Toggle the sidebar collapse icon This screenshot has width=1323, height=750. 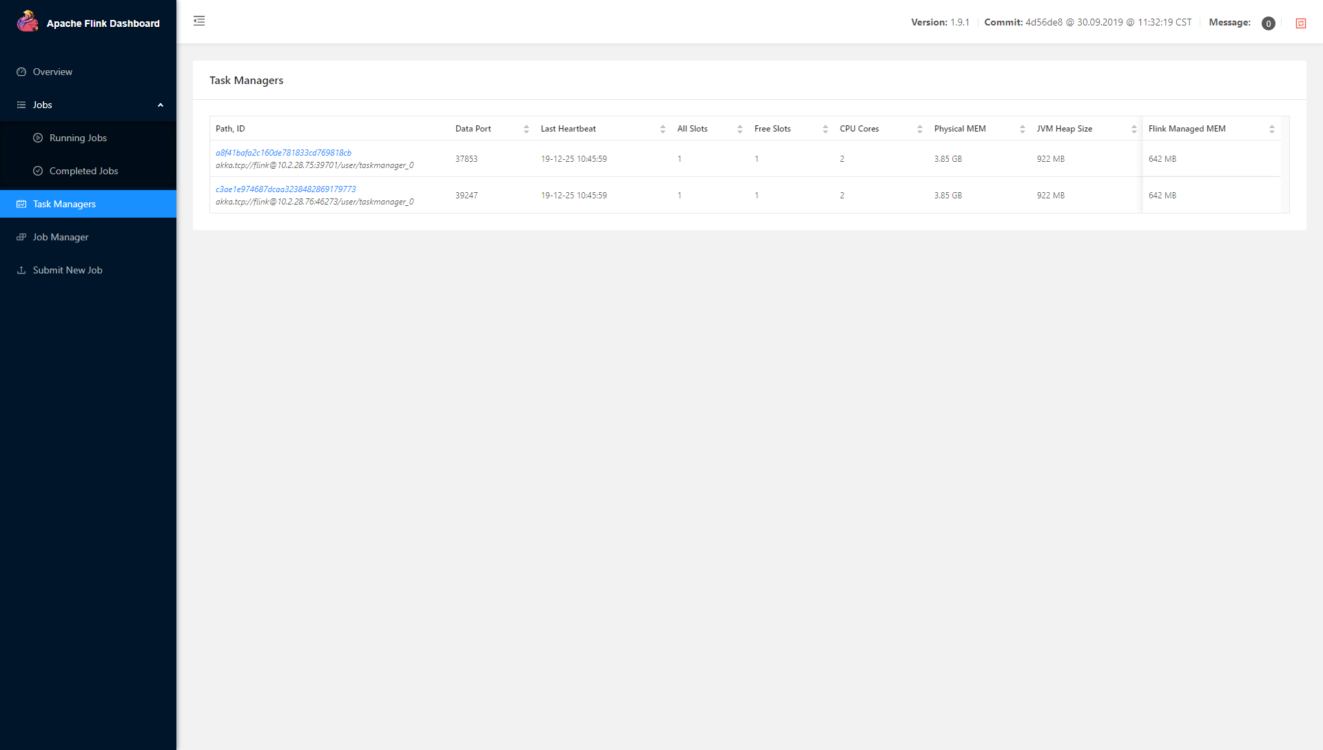(199, 21)
